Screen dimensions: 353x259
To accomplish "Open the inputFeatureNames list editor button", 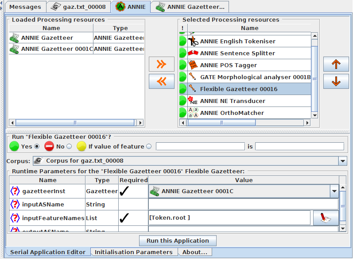I will (326, 218).
